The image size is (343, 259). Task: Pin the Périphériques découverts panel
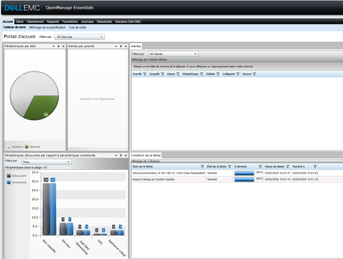click(121, 155)
